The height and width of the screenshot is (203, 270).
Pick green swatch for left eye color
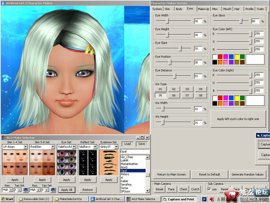242,57
